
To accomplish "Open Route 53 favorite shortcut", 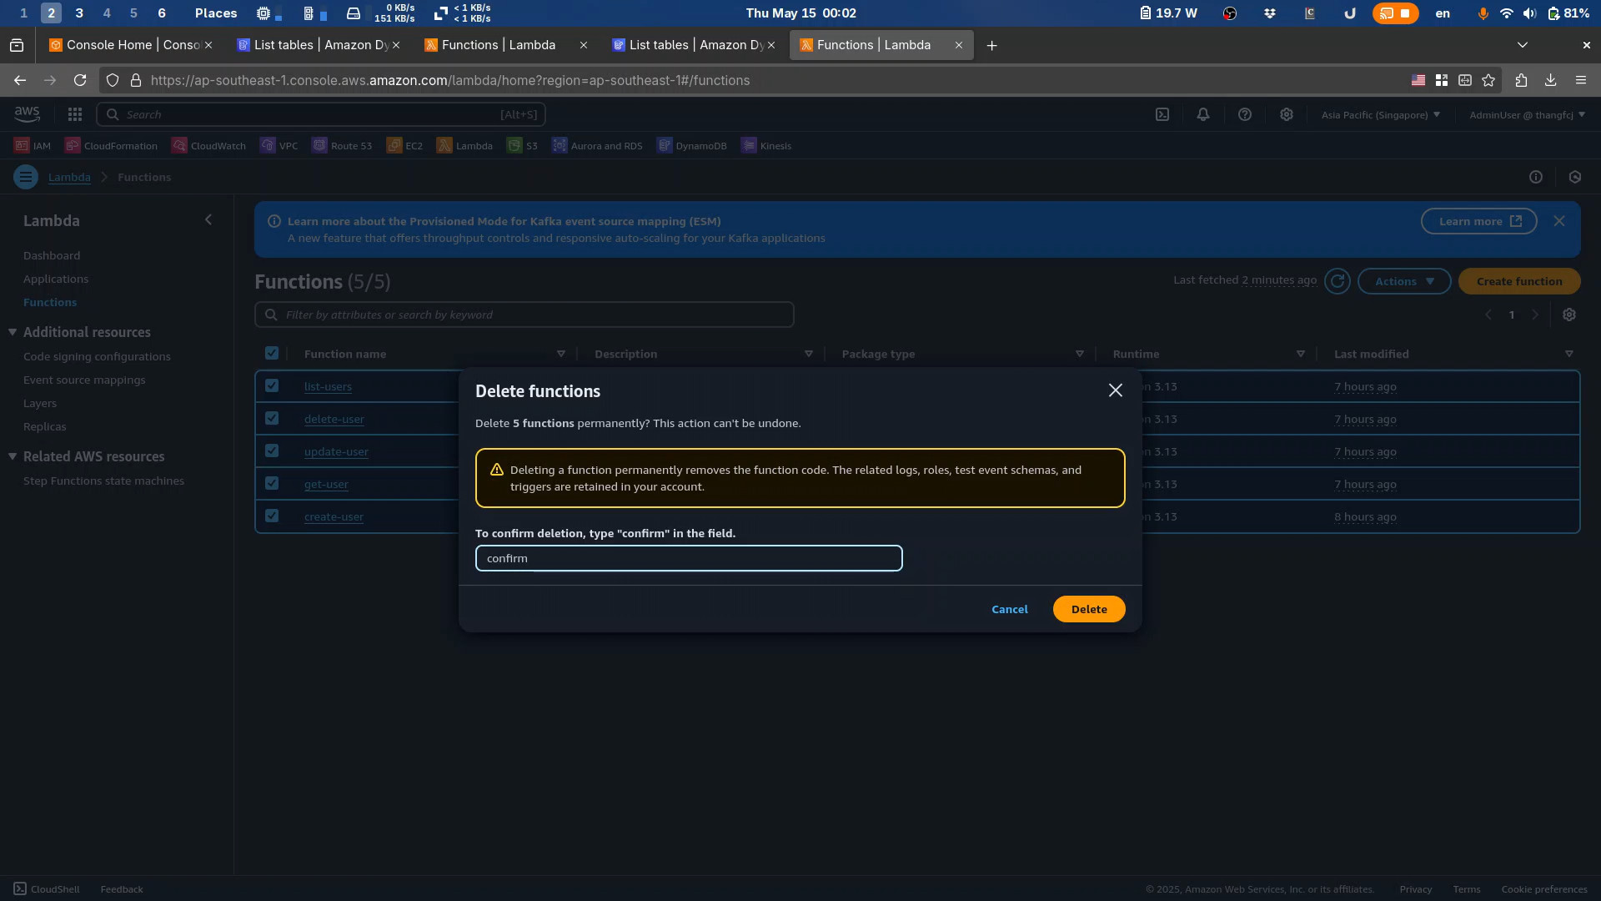I will tap(342, 145).
